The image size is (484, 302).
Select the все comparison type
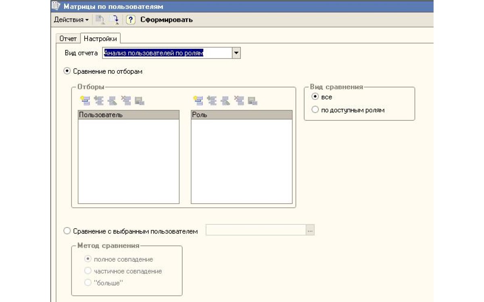point(315,97)
